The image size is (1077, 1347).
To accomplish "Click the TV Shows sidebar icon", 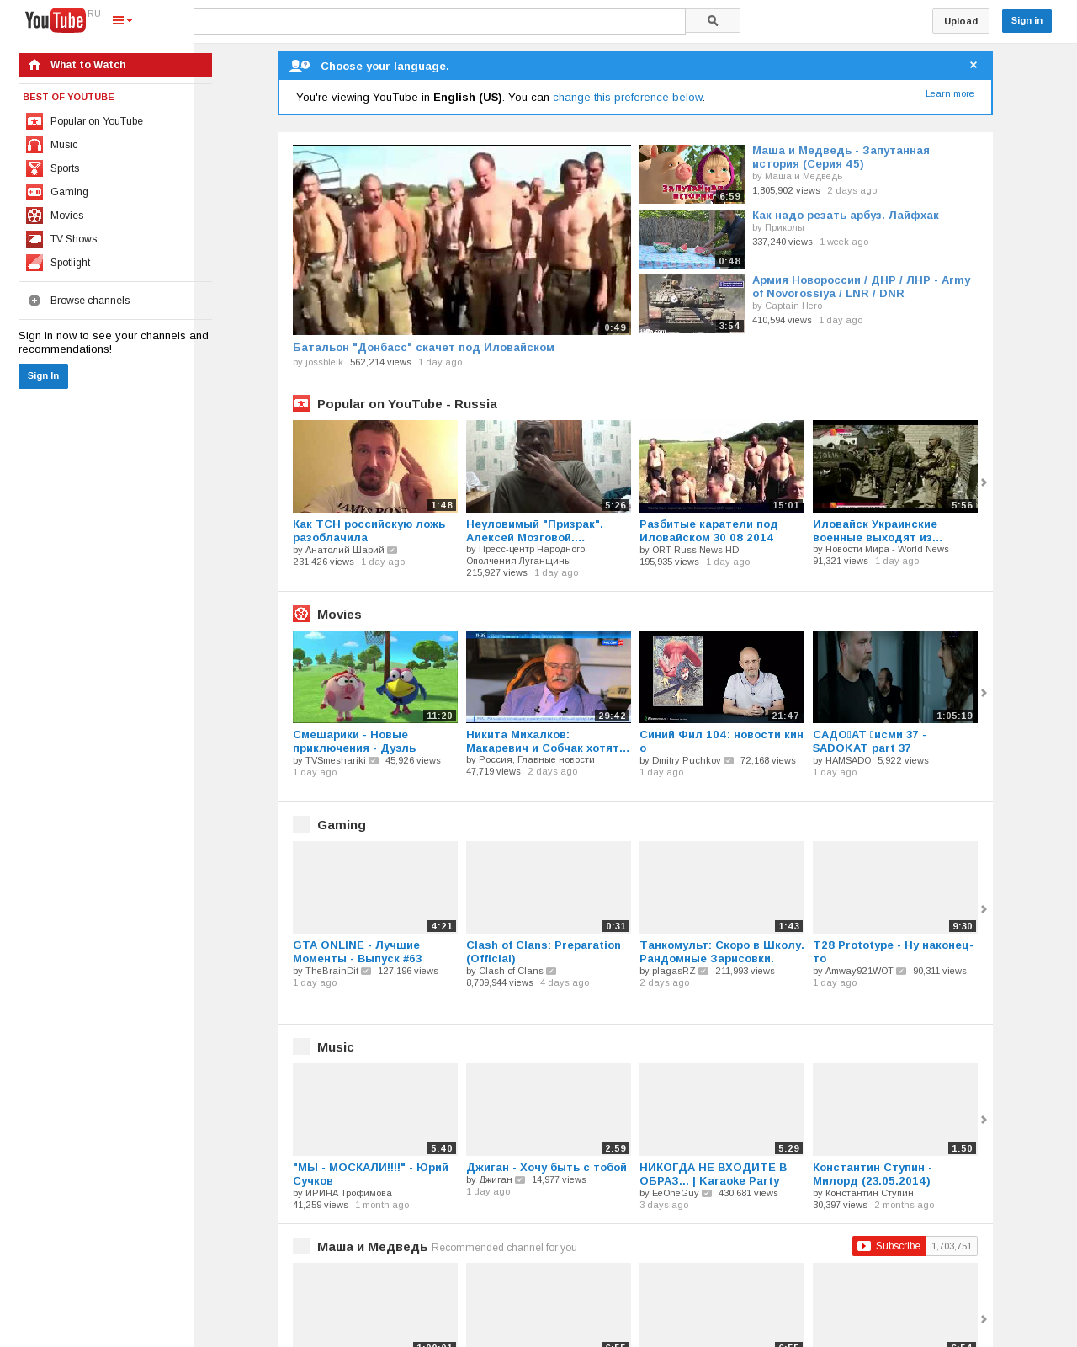I will [34, 239].
